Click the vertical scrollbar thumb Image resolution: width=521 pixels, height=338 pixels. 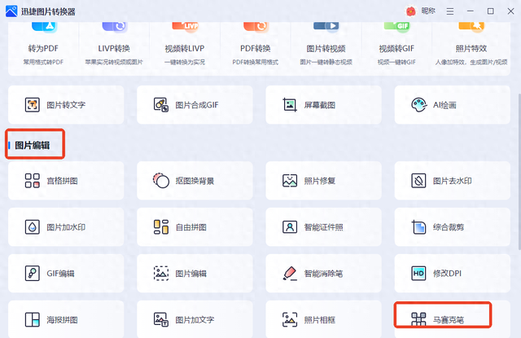[519, 171]
